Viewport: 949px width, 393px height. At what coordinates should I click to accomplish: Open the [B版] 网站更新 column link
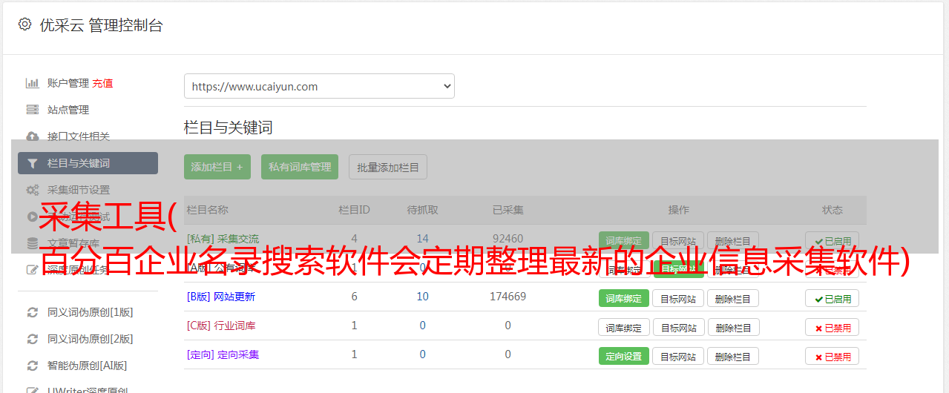(221, 297)
